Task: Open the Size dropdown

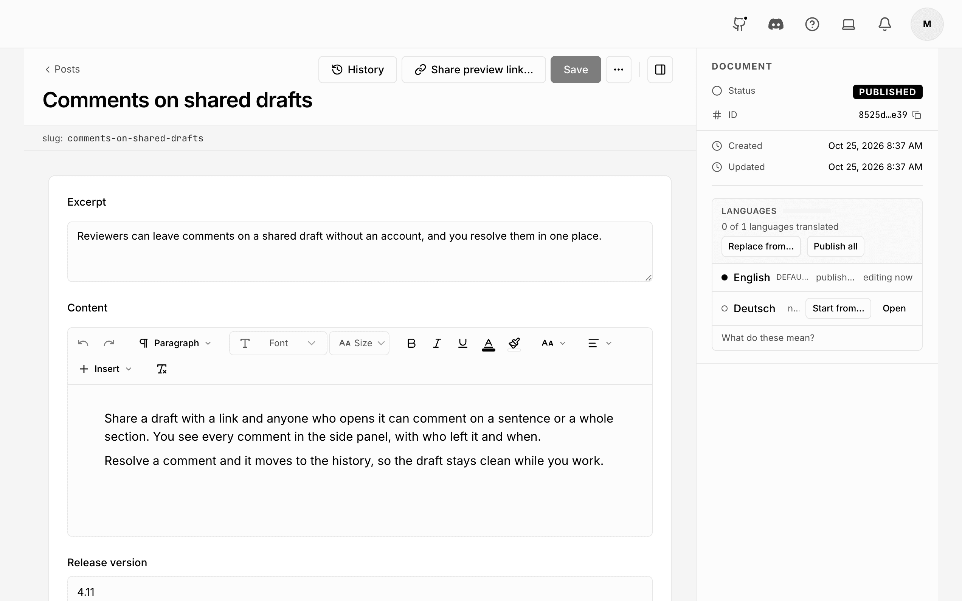Action: (359, 343)
